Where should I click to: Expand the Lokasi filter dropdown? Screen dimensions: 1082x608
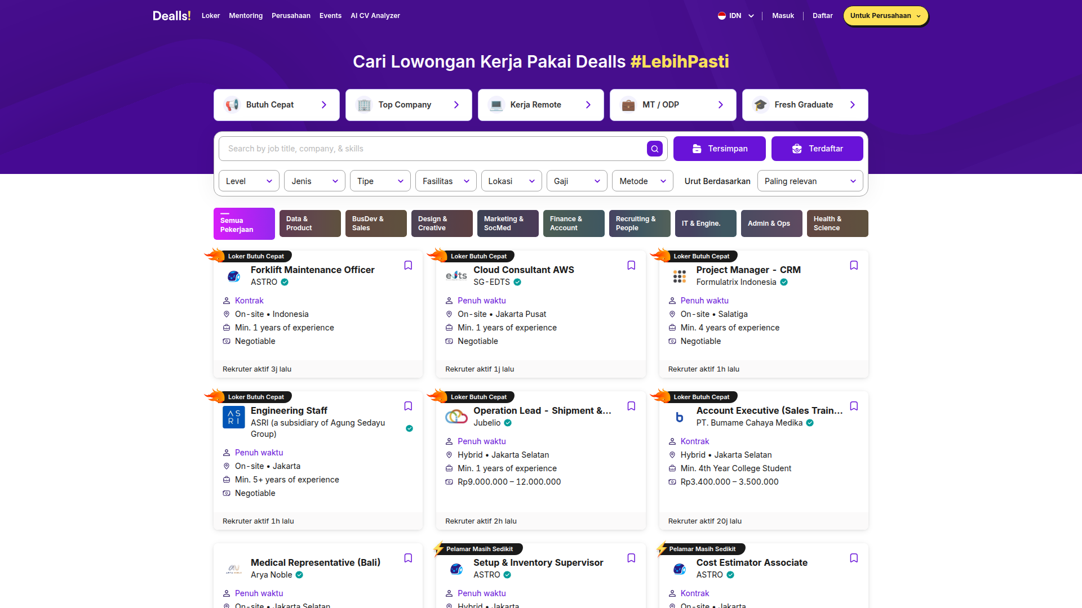tap(512, 181)
